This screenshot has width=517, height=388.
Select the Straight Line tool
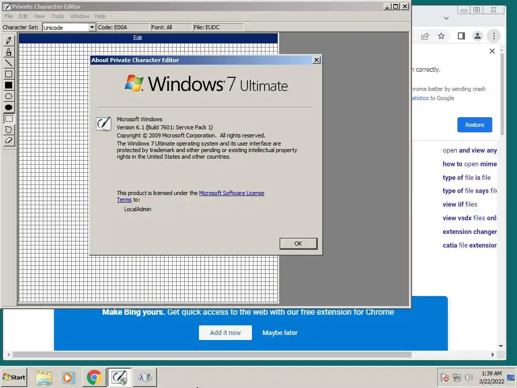9,63
